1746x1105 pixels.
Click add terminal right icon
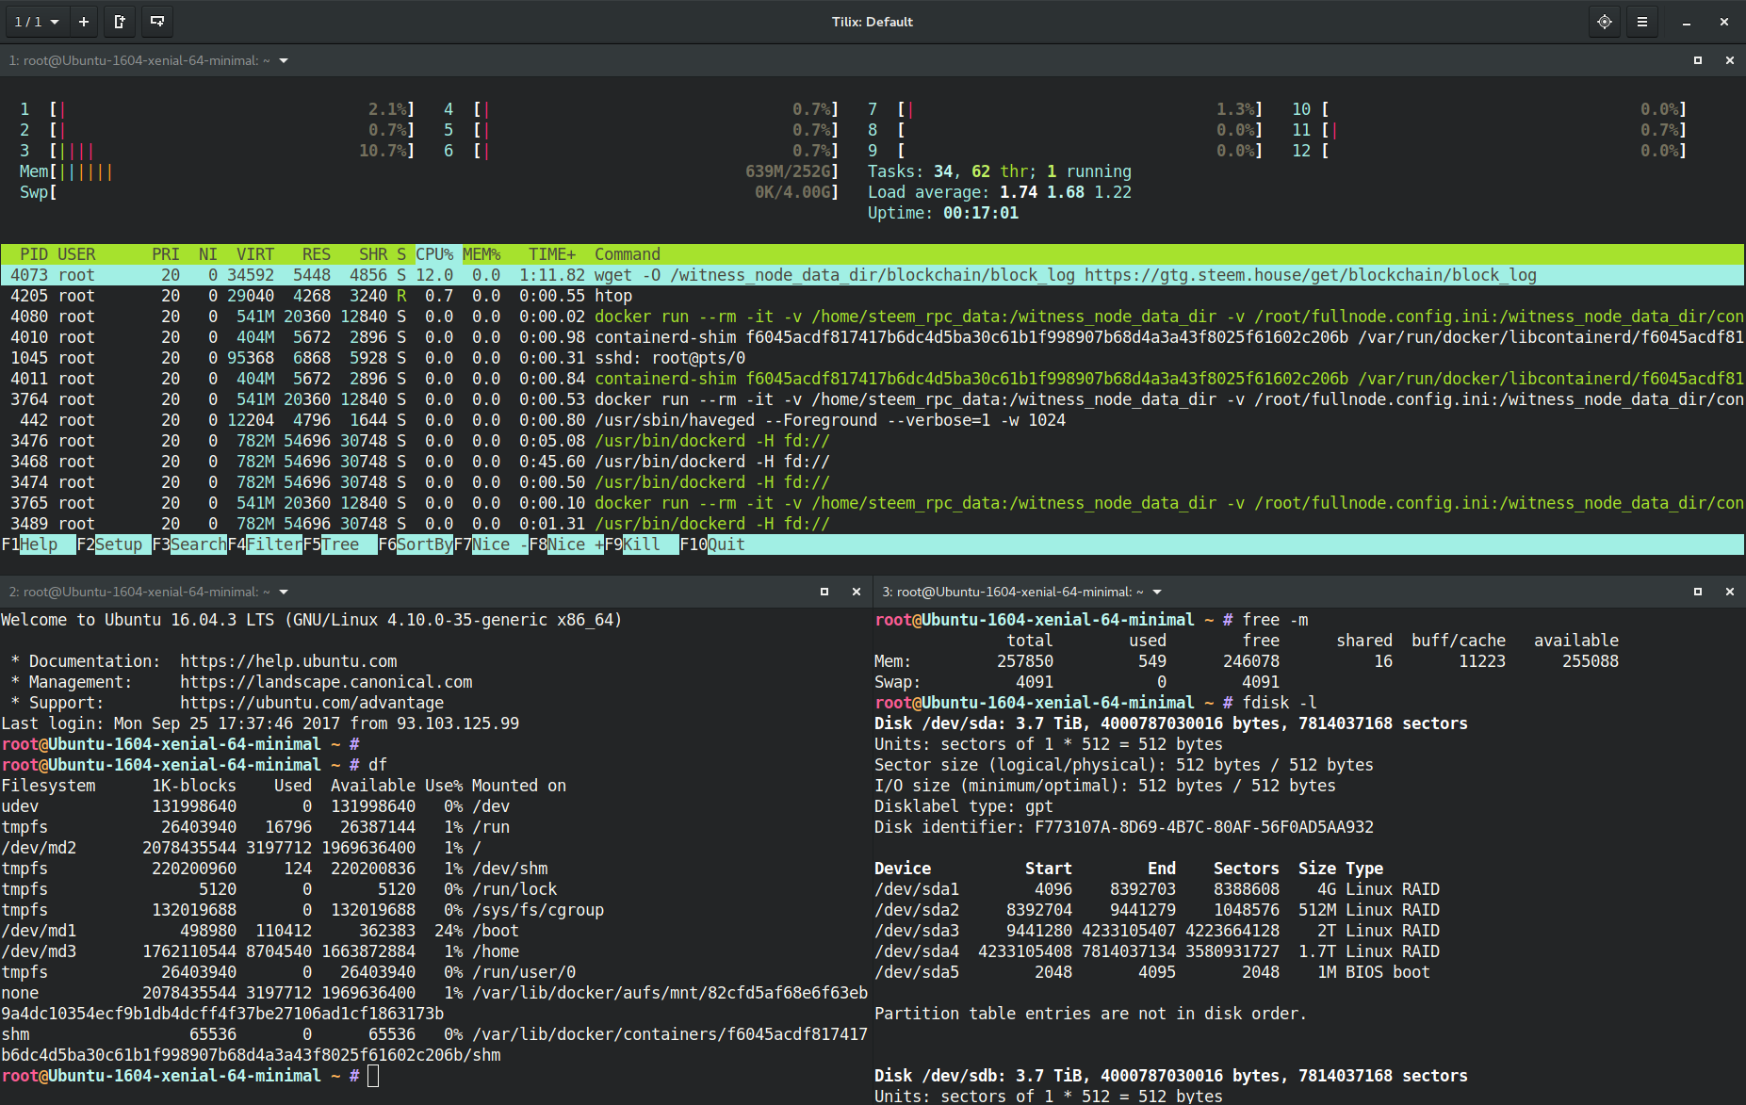click(x=120, y=22)
